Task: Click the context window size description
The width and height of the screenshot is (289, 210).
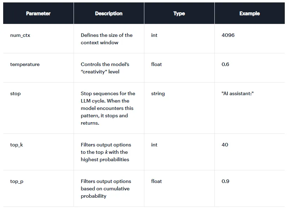Action: (106, 39)
